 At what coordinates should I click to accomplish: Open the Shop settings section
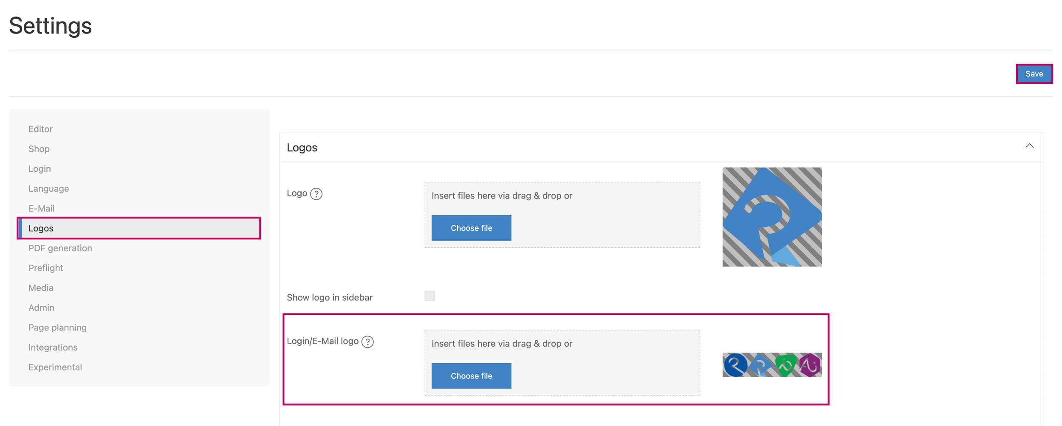click(39, 149)
